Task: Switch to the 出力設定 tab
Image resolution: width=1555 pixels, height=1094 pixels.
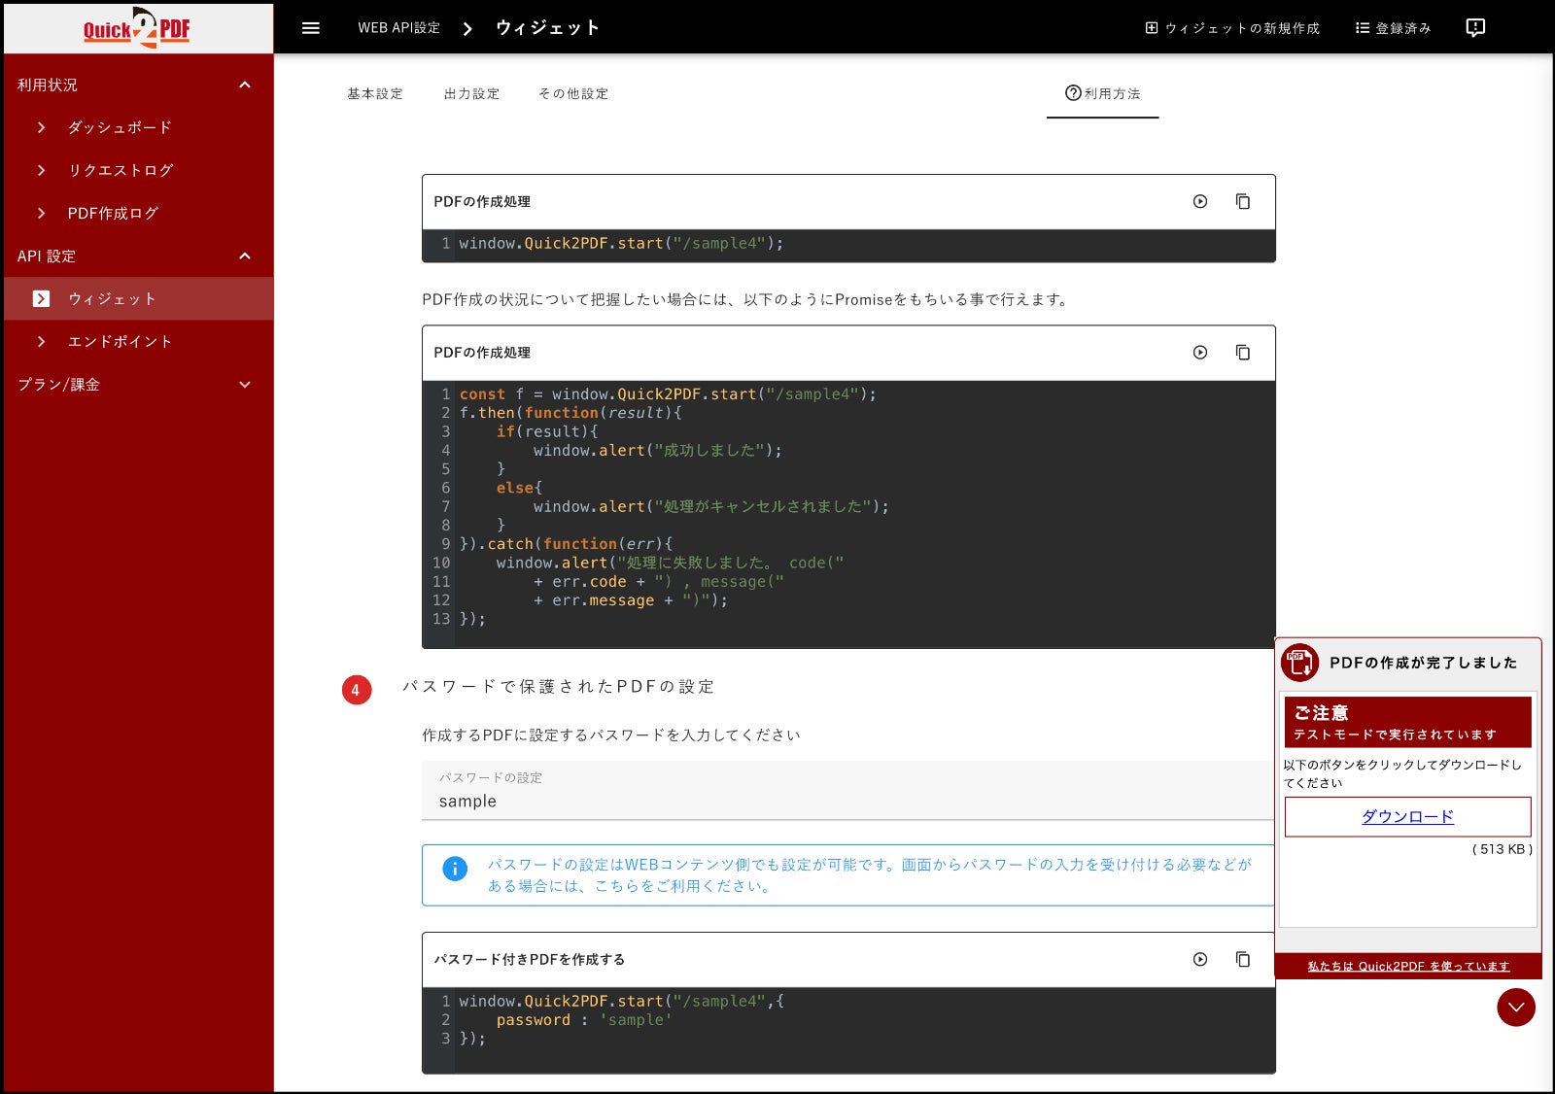Action: (471, 94)
